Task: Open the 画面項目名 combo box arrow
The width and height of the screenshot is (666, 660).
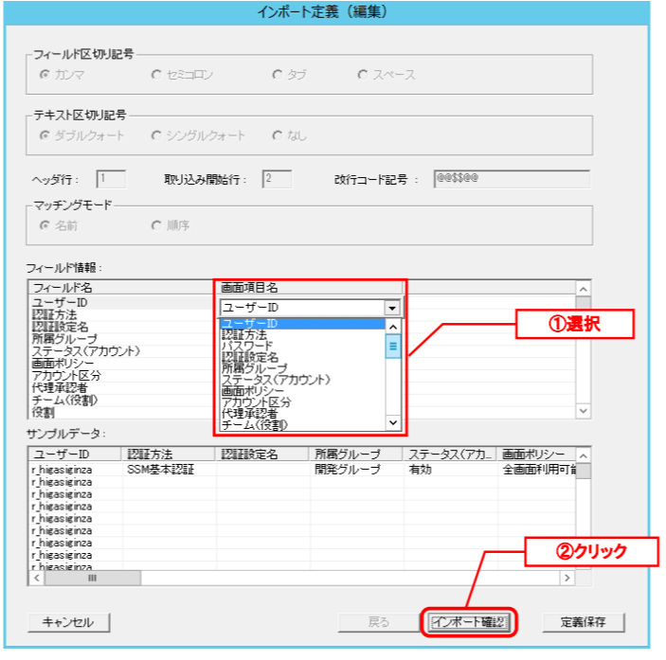Action: pos(392,308)
